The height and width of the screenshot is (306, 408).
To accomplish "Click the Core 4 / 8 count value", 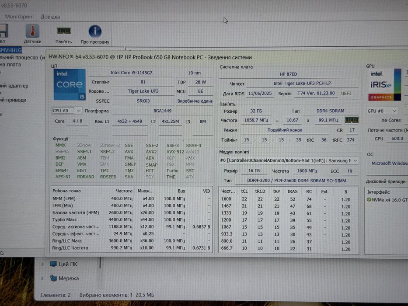I will 77,121.
